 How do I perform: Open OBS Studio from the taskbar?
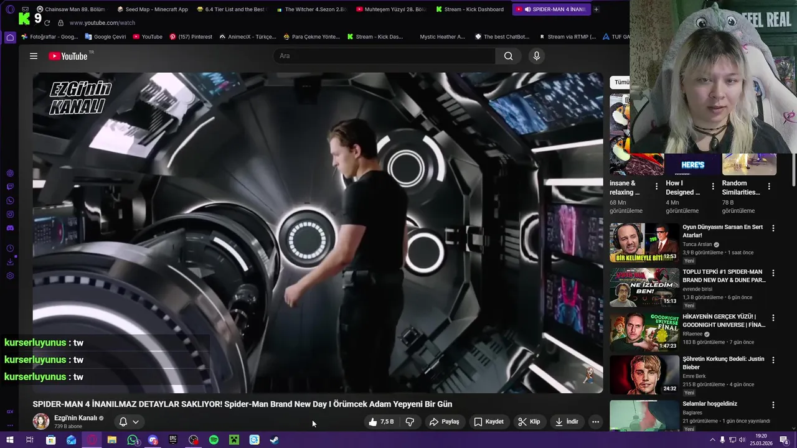click(194, 440)
